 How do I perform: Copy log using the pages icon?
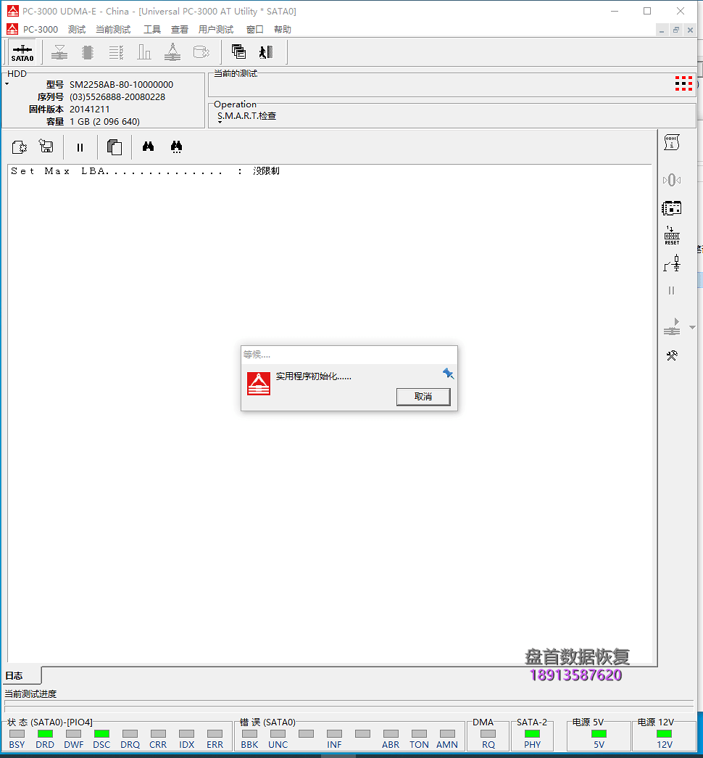pyautogui.click(x=114, y=147)
